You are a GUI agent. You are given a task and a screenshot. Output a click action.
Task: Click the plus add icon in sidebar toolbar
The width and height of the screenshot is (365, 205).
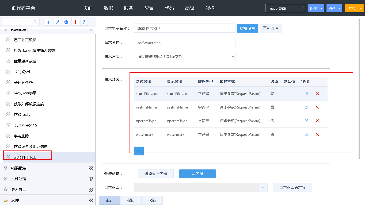click(49, 22)
